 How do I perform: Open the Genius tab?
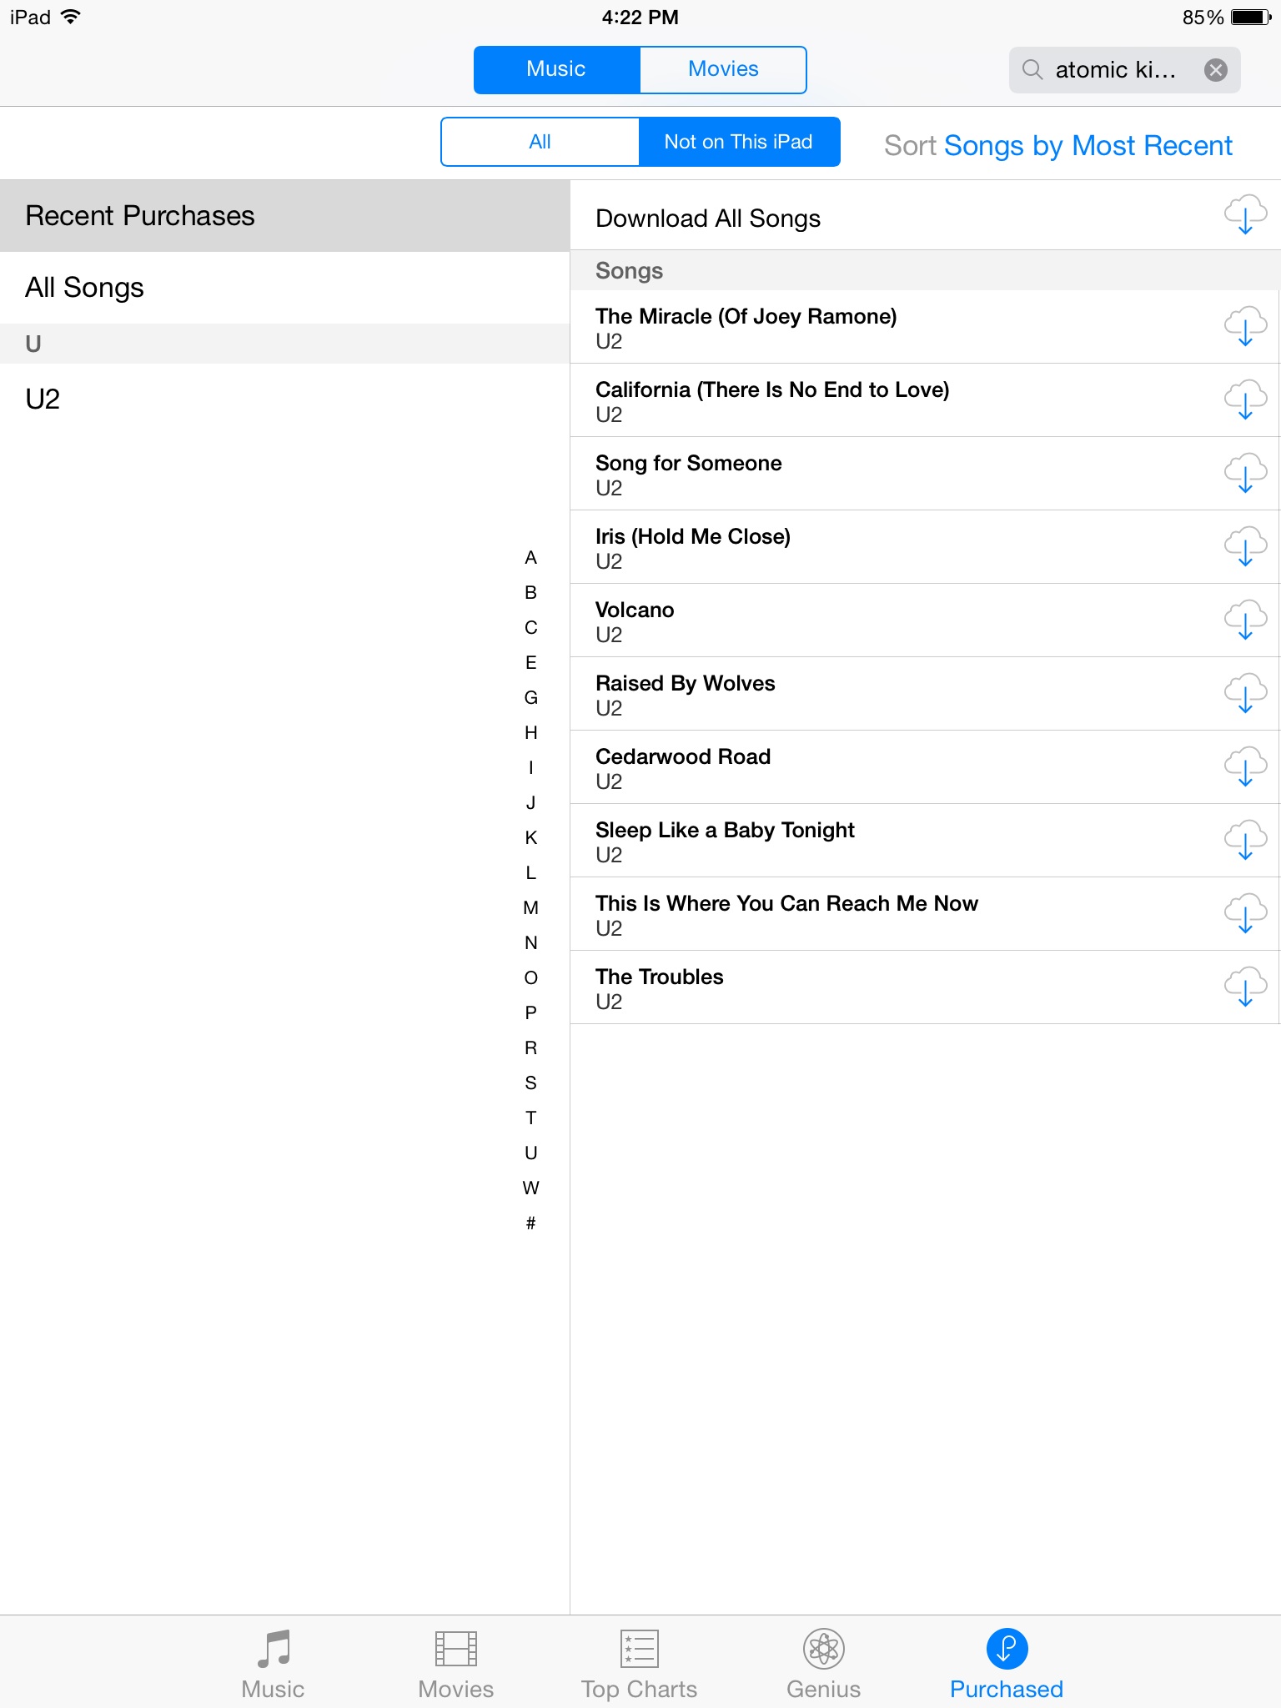point(823,1664)
